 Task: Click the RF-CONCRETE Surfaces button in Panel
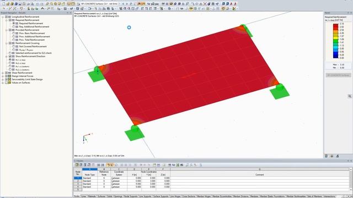click(x=338, y=75)
